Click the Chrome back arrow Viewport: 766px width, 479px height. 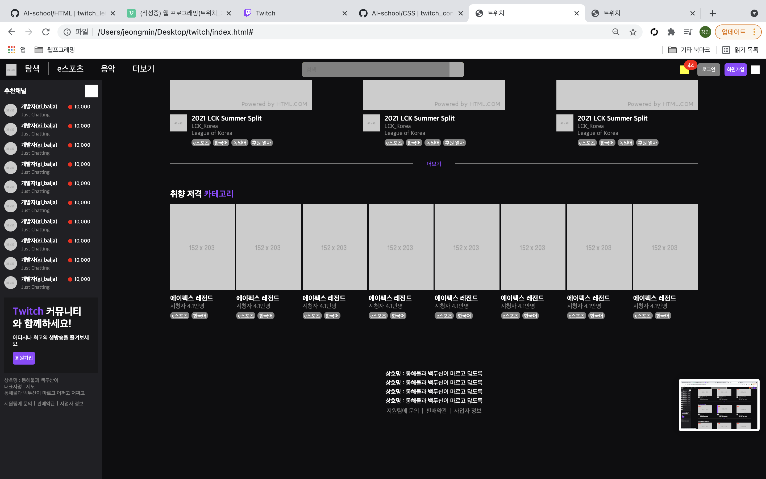pos(12,32)
